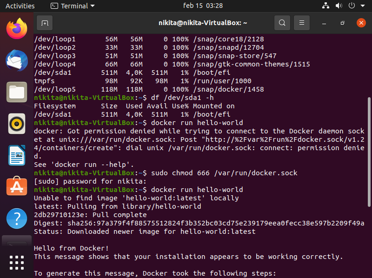Click the power icon in top bar
The width and height of the screenshot is (372, 278).
(x=352, y=6)
